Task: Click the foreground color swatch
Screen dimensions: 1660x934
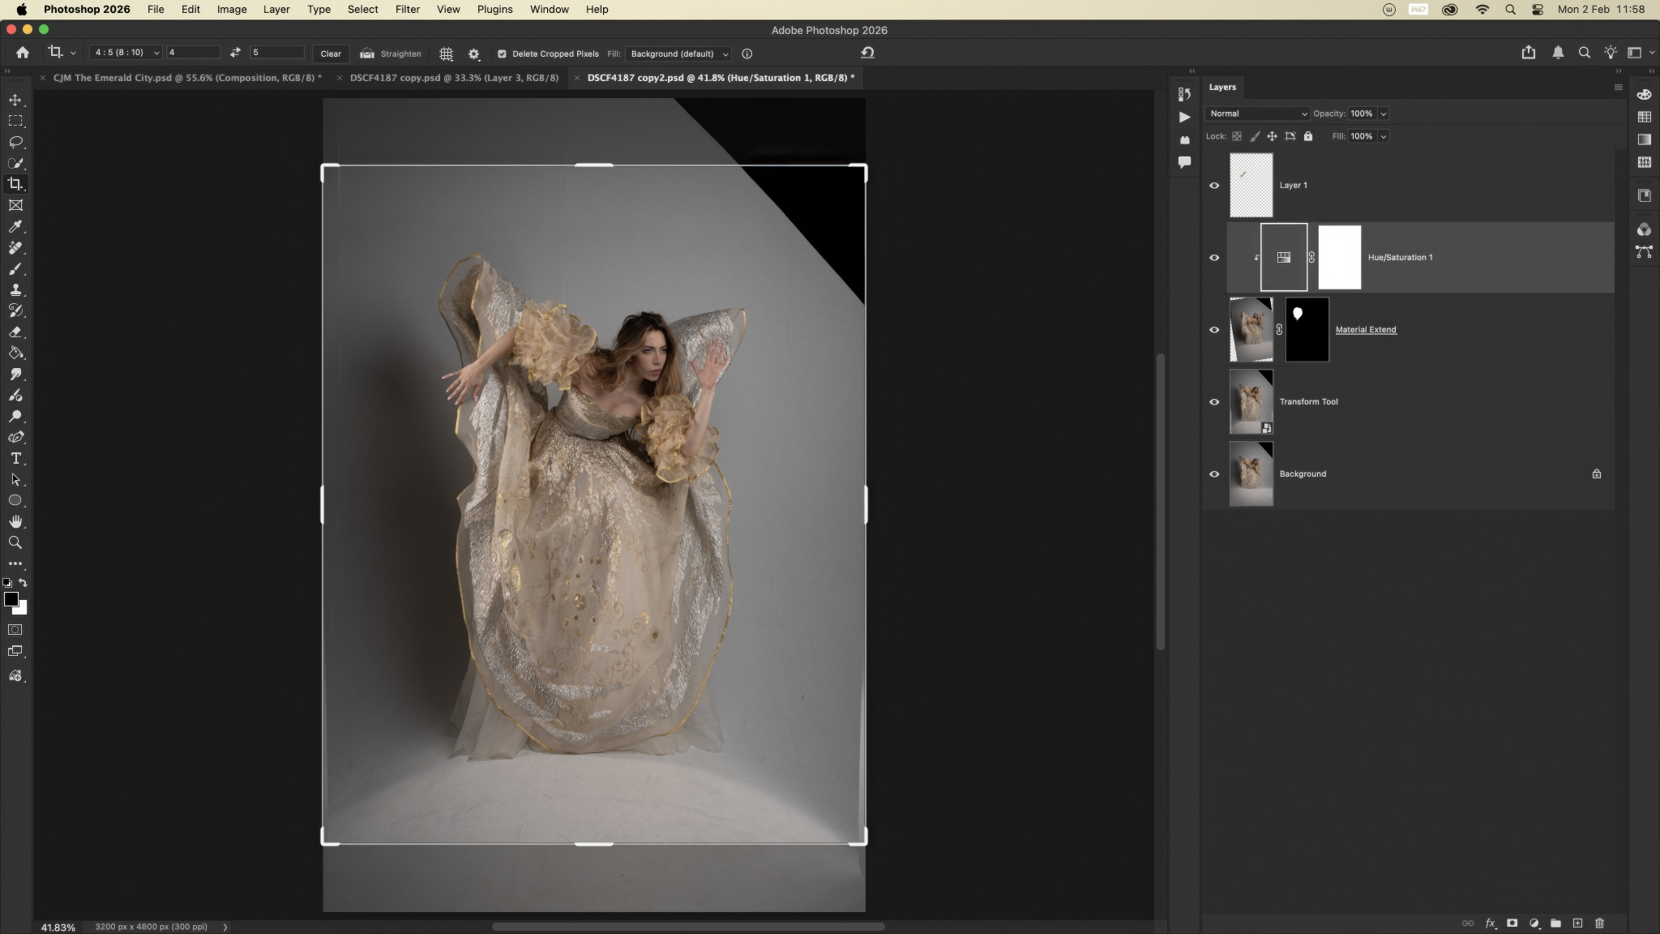Action: (11, 599)
